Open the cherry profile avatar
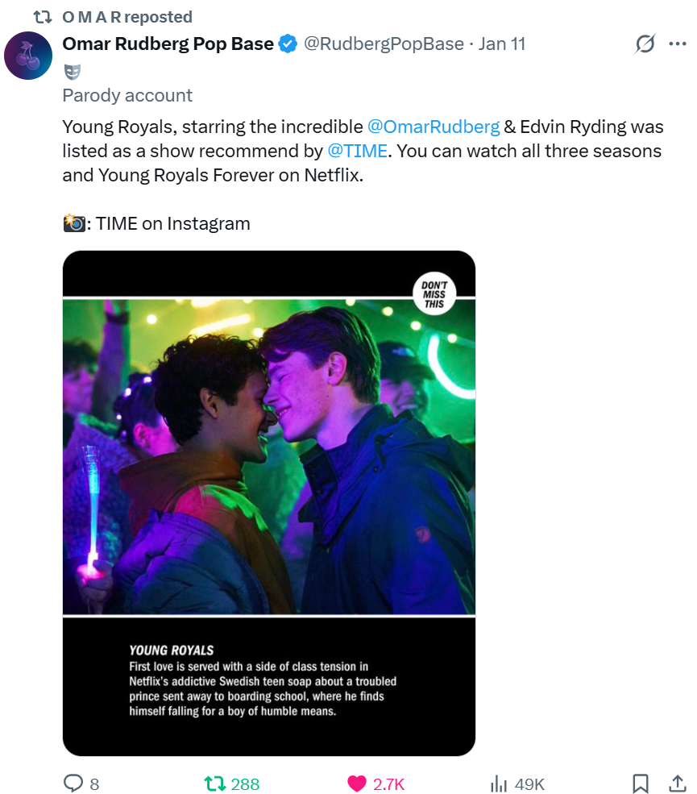 pyautogui.click(x=29, y=56)
